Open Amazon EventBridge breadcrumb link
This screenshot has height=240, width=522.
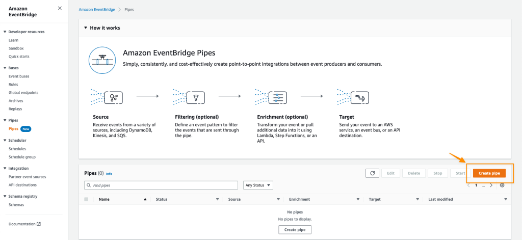point(96,10)
